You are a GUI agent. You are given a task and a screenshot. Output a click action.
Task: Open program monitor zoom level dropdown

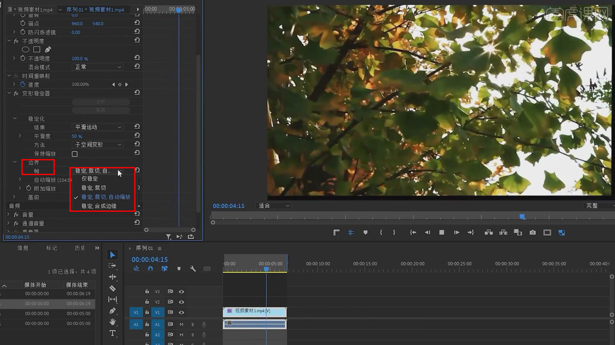pyautogui.click(x=274, y=206)
